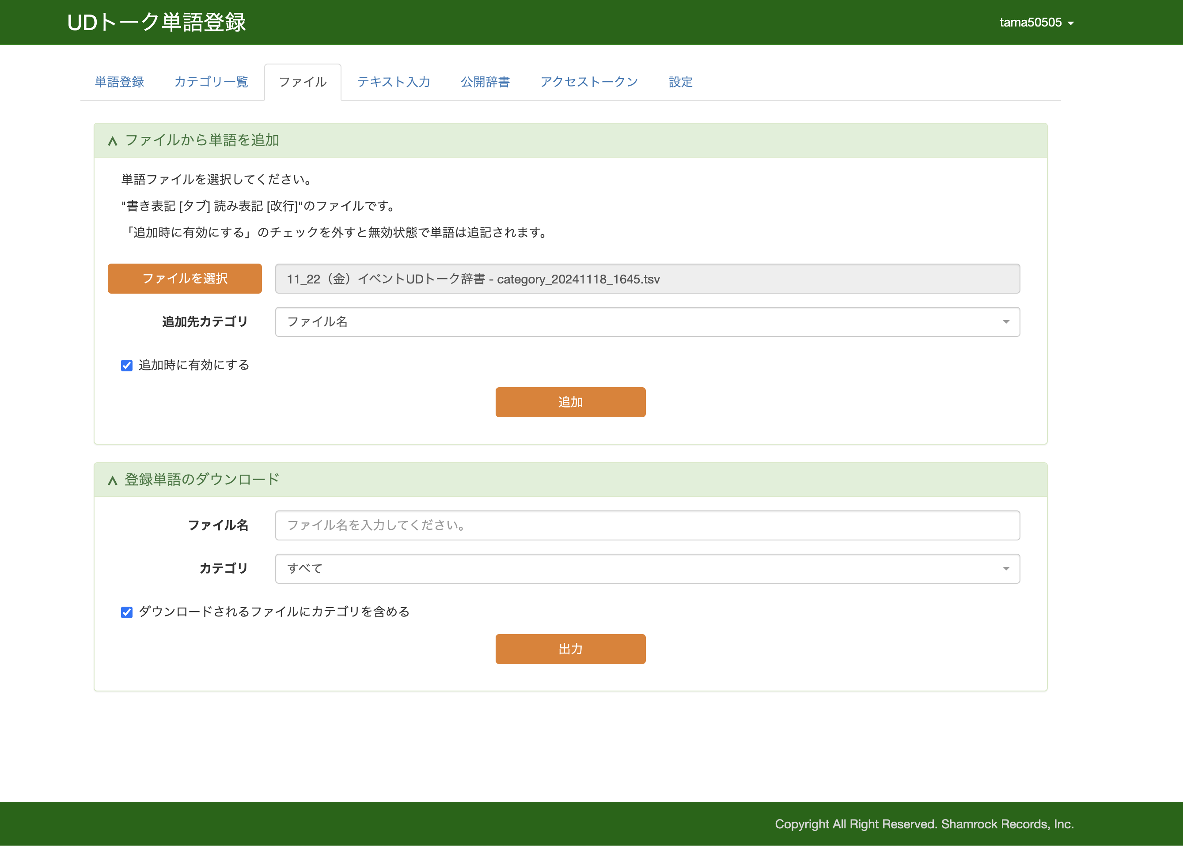1183x846 pixels.
Task: Collapse the ファイルから単語を追加 section
Action: click(x=113, y=140)
